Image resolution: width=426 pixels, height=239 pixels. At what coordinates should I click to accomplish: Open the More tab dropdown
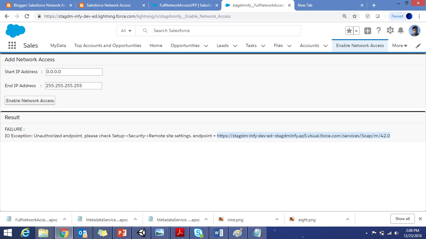click(x=399, y=45)
